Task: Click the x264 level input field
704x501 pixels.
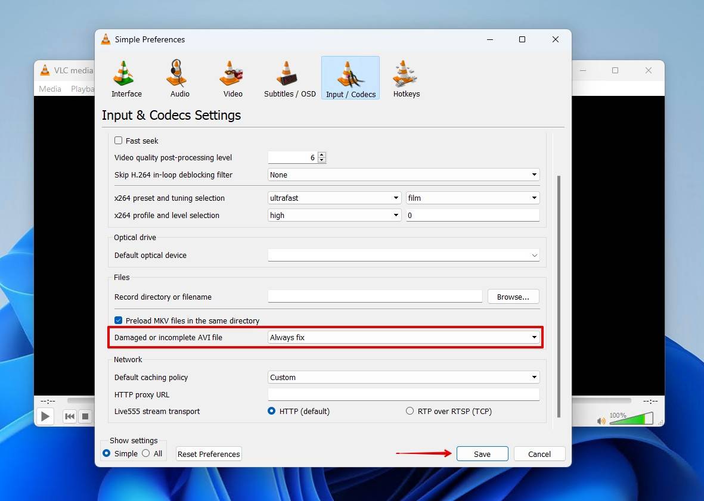Action: (x=473, y=215)
